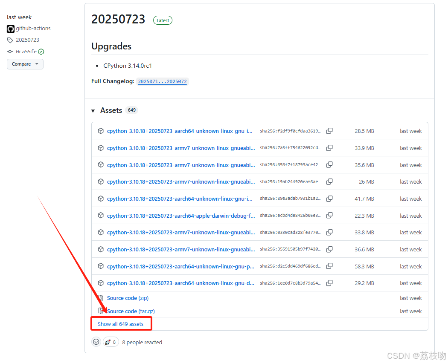The height and width of the screenshot is (363, 448).
Task: Download Source code (tar.gz)
Action: (131, 311)
